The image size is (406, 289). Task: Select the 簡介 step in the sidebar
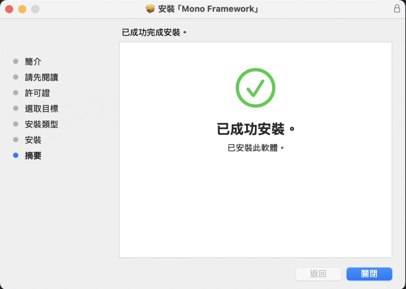point(33,61)
